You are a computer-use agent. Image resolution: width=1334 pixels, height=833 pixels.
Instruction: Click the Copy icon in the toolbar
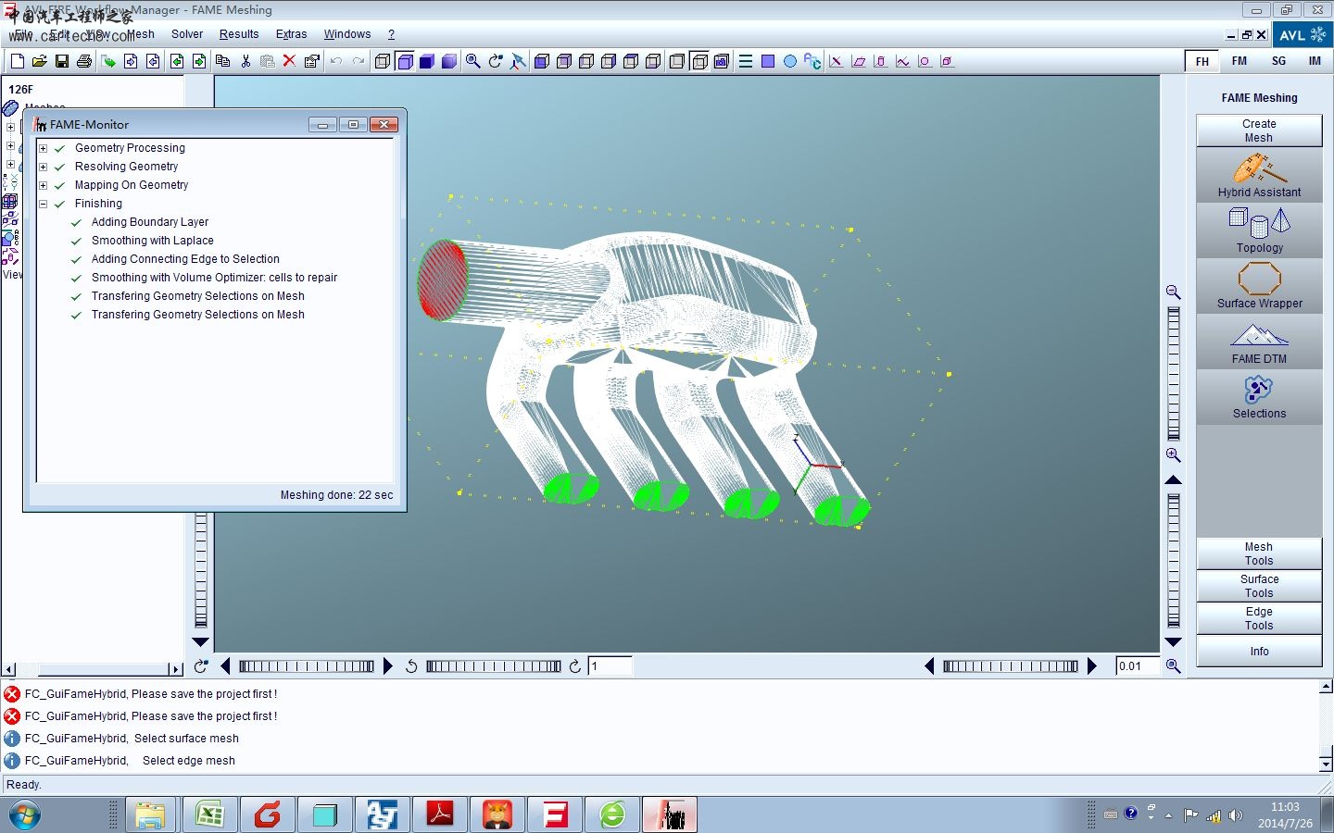tap(222, 61)
